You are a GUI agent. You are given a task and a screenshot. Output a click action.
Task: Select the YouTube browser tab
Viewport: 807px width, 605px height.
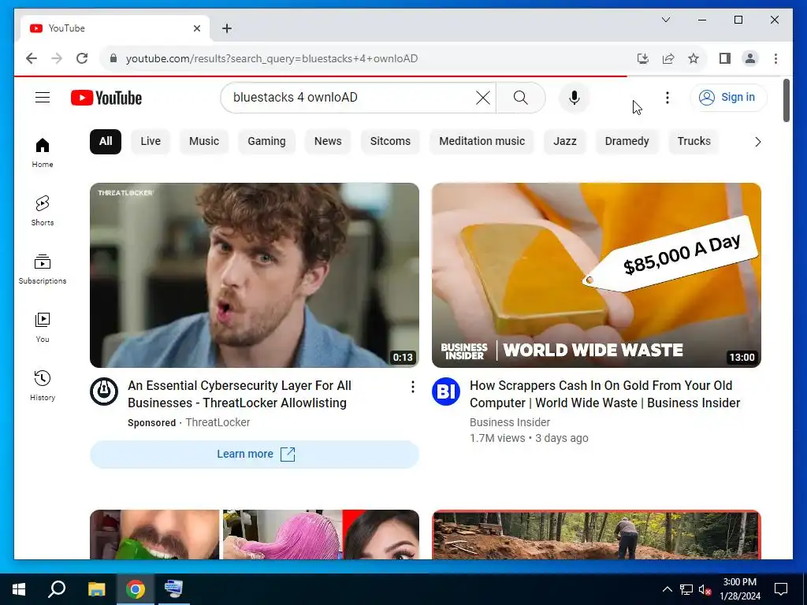pos(115,28)
